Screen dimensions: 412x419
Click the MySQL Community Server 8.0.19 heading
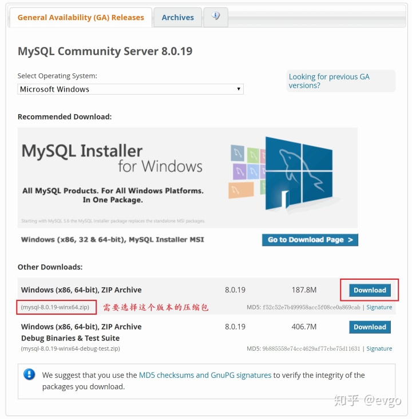[105, 51]
